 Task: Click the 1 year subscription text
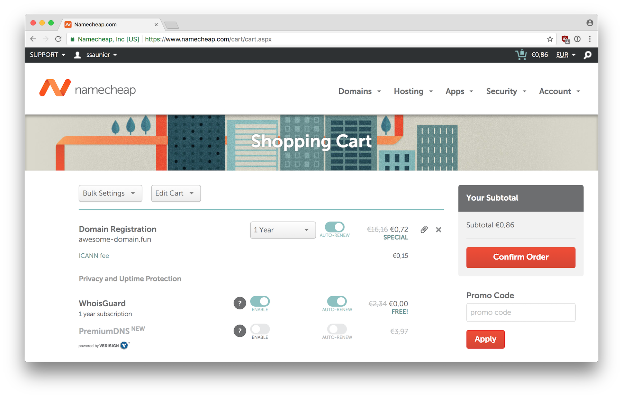[105, 314]
